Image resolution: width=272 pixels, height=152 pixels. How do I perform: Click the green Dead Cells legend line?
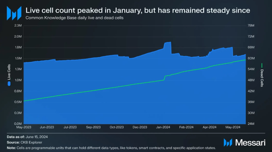[262, 65]
